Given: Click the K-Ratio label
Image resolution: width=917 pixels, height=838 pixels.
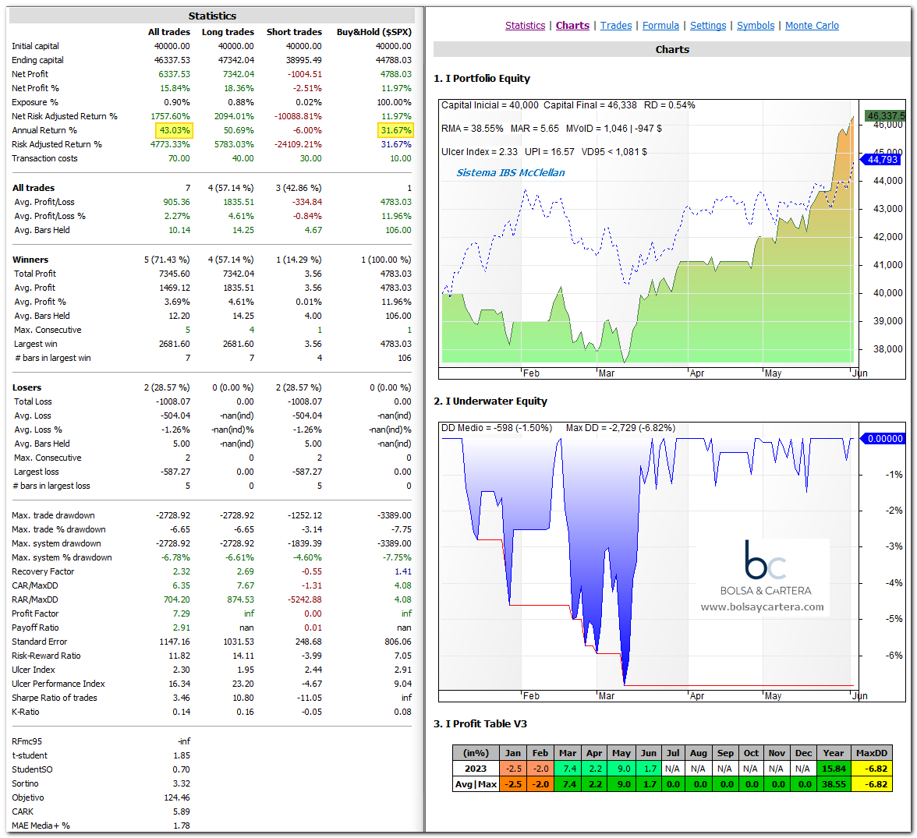Looking at the screenshot, I should (x=25, y=712).
